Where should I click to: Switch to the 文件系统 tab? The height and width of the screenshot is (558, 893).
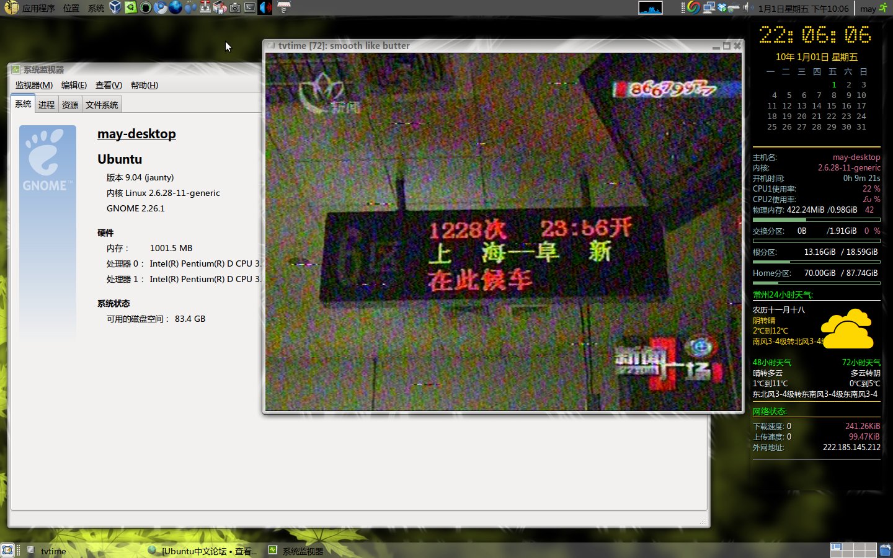pyautogui.click(x=102, y=105)
